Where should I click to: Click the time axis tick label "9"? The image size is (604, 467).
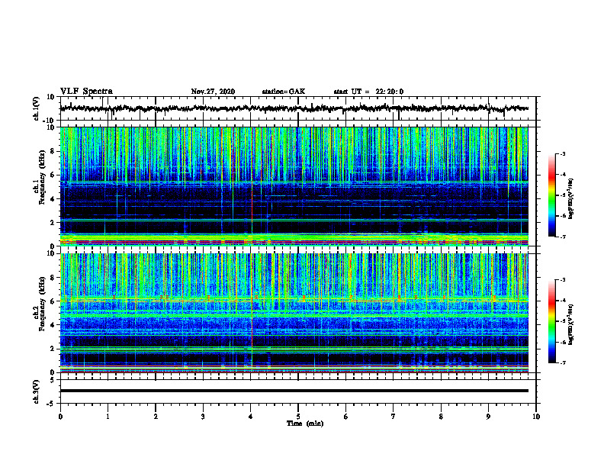(x=488, y=417)
